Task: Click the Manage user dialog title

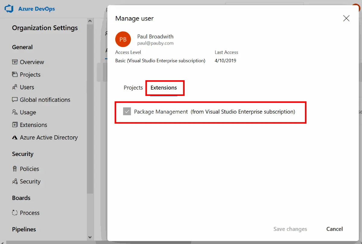Action: [x=135, y=18]
